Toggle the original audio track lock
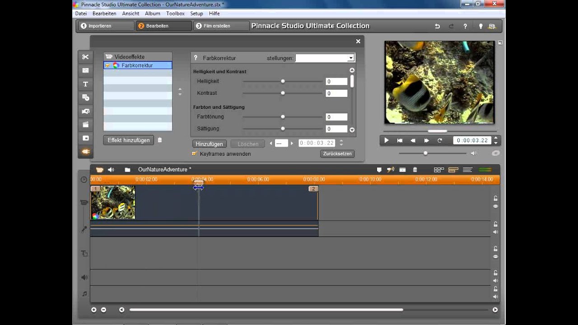 [495, 224]
